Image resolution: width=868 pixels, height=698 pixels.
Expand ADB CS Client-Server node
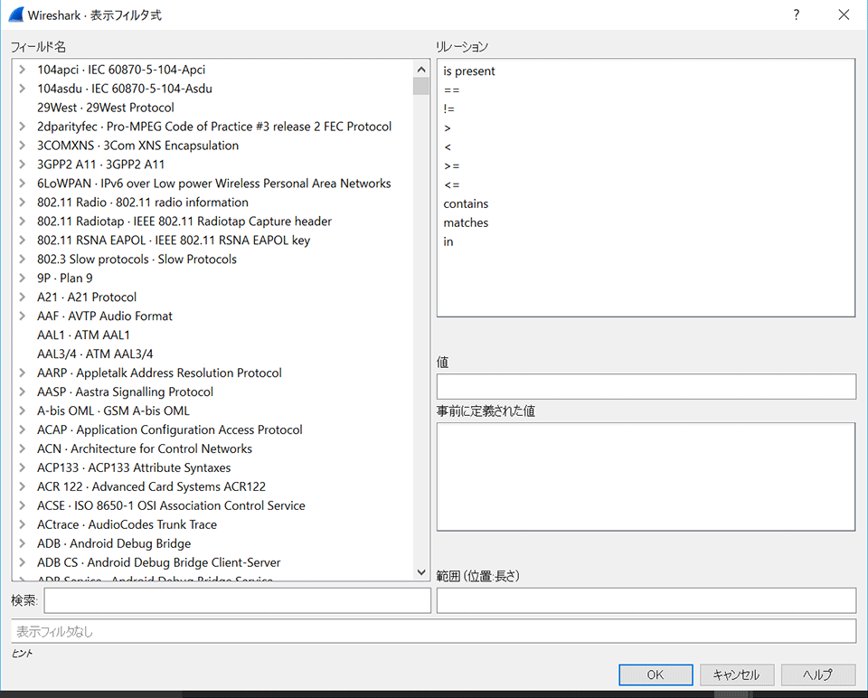(22, 562)
